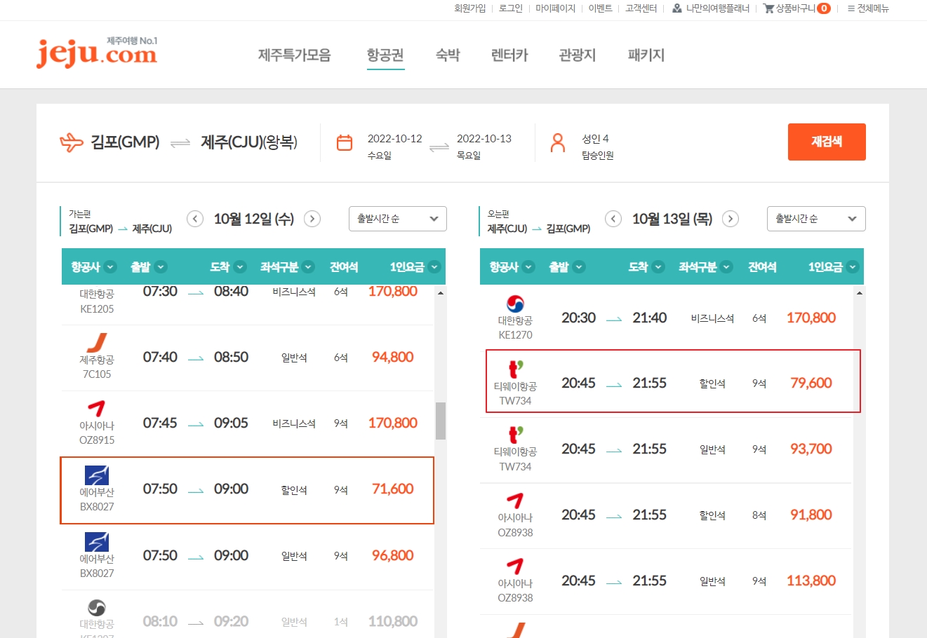The image size is (927, 638).
Task: Click the calendar icon beside 2022-10-12
Action: [x=345, y=143]
